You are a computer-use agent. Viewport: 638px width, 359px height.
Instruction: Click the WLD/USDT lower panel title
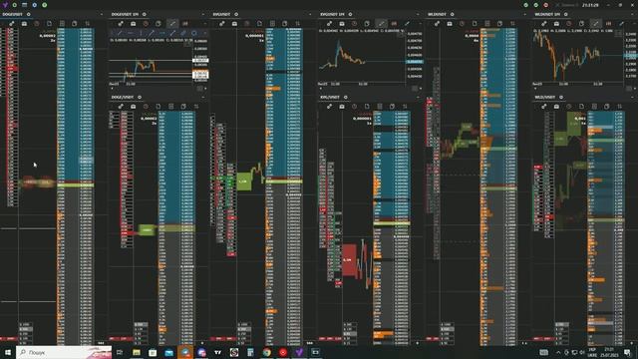pyautogui.click(x=545, y=98)
